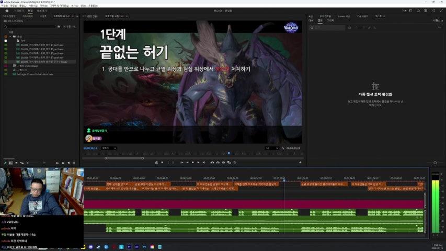Open the 맞추기 zoom level dropdown
The image size is (446, 251).
click(x=109, y=148)
